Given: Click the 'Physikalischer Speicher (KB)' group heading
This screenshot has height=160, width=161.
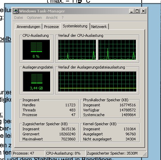Looking at the screenshot, I should [106, 100].
